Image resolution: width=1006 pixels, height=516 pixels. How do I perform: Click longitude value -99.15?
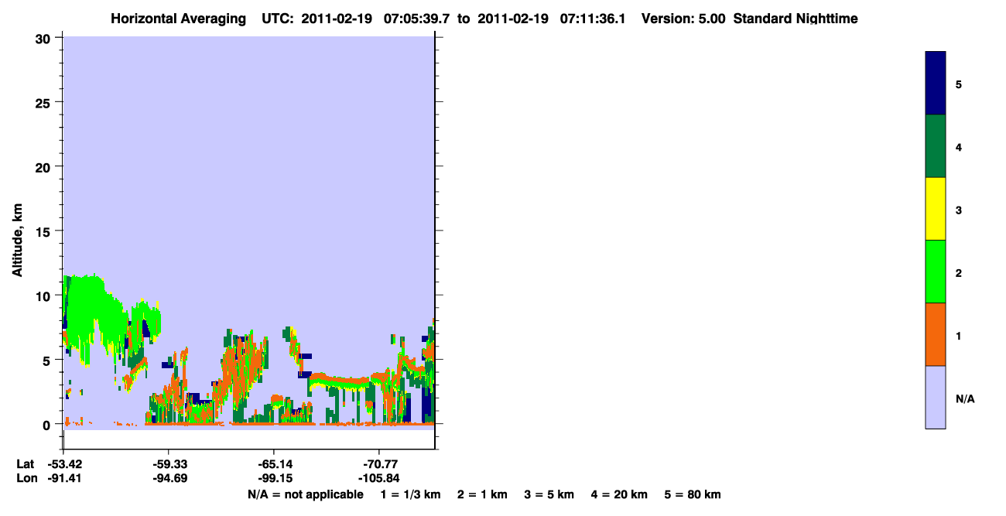274,478
